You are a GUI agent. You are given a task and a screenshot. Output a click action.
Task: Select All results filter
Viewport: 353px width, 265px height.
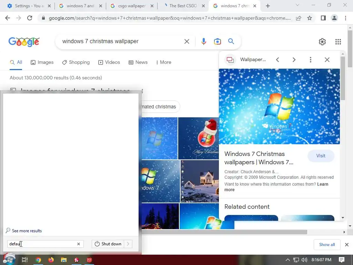tap(16, 62)
